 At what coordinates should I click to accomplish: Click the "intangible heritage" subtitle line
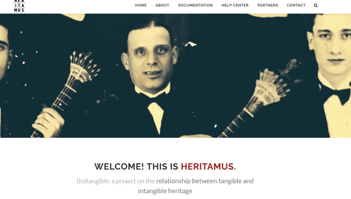165,191
